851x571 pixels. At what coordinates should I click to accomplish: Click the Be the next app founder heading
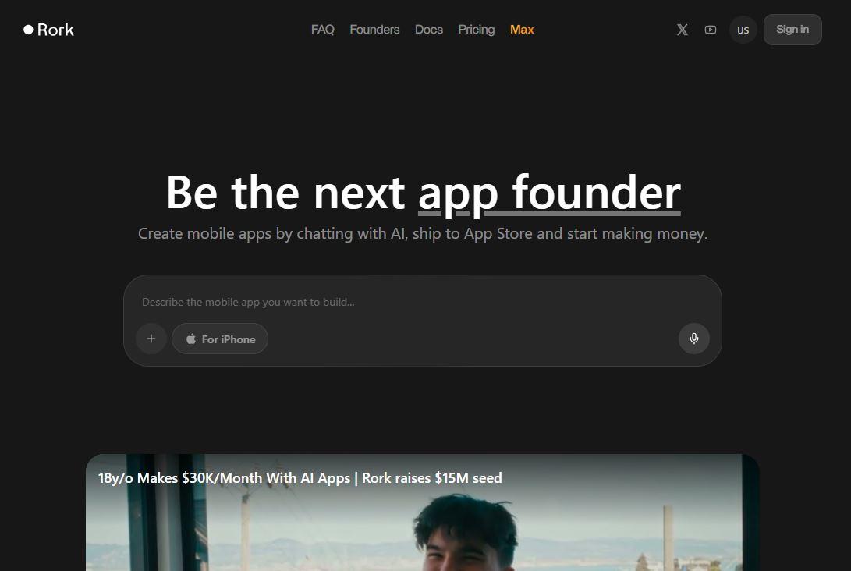point(423,193)
